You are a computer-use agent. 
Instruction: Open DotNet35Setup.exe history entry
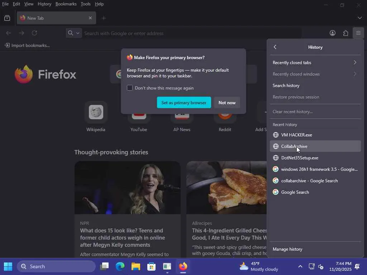tap(315, 158)
